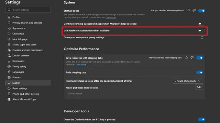Click the Microsoft Edge logo icon
The height and width of the screenshot is (123, 220).
click(9, 99)
